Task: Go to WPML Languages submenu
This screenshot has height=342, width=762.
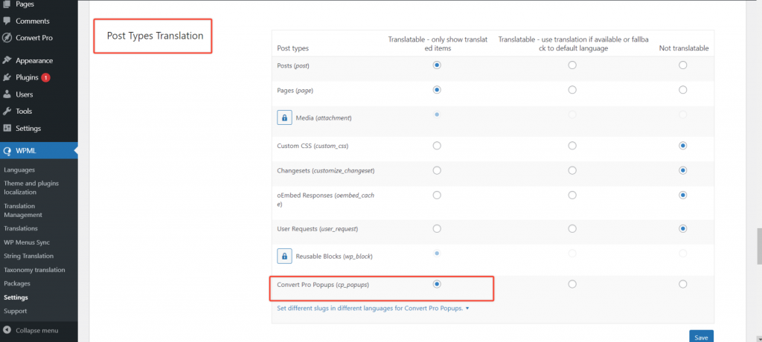Action: (x=19, y=170)
